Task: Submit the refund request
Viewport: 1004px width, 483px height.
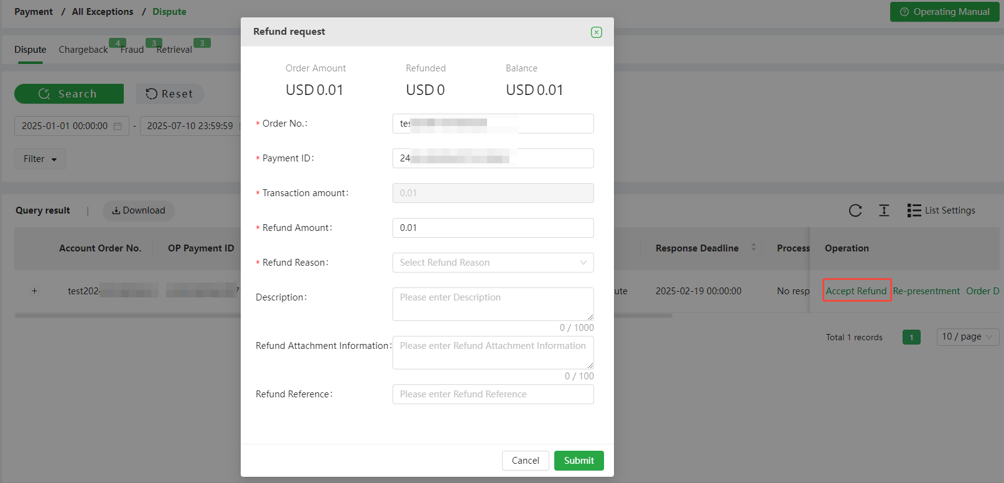Action: [x=579, y=461]
